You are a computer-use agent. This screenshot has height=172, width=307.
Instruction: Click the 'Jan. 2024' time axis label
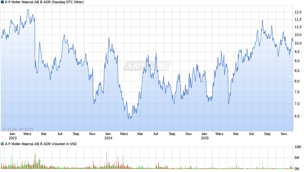[x=108, y=136]
